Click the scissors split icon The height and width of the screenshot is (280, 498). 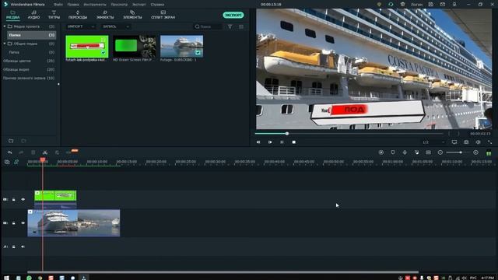45,152
